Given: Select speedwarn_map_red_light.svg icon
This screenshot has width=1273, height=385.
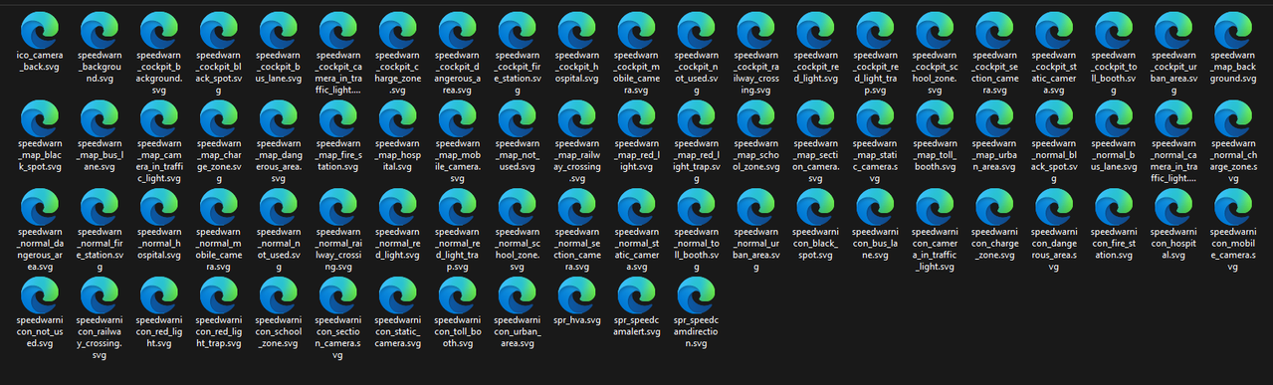Looking at the screenshot, I should click(637, 118).
